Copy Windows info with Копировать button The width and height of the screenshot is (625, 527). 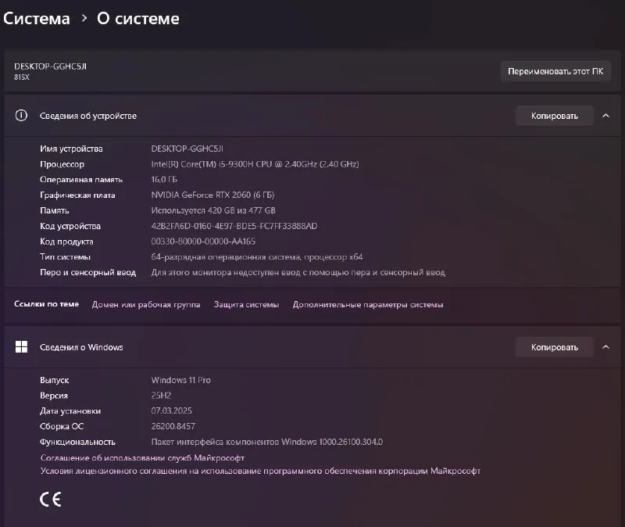(555, 347)
